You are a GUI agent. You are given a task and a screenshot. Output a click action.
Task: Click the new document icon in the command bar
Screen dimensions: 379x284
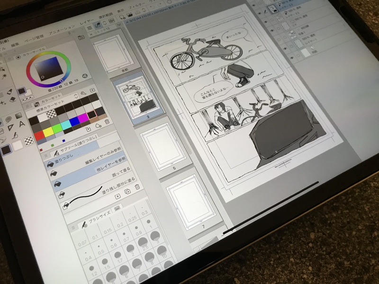(122, 17)
